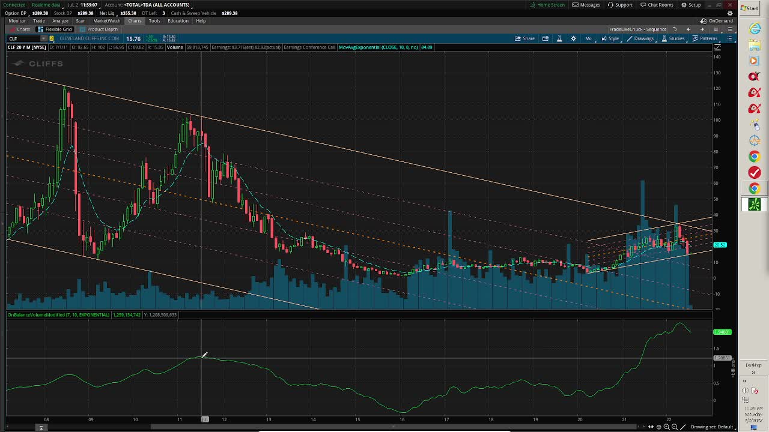Open Chat Rooms
The width and height of the screenshot is (769, 432).
657,5
